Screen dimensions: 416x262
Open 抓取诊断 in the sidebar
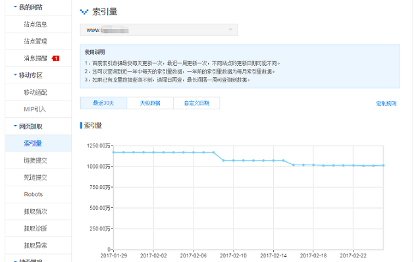(x=36, y=228)
